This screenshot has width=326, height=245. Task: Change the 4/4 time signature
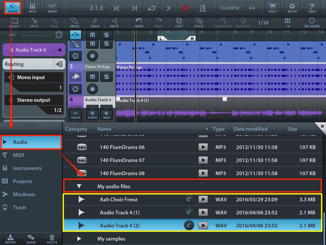tap(252, 8)
